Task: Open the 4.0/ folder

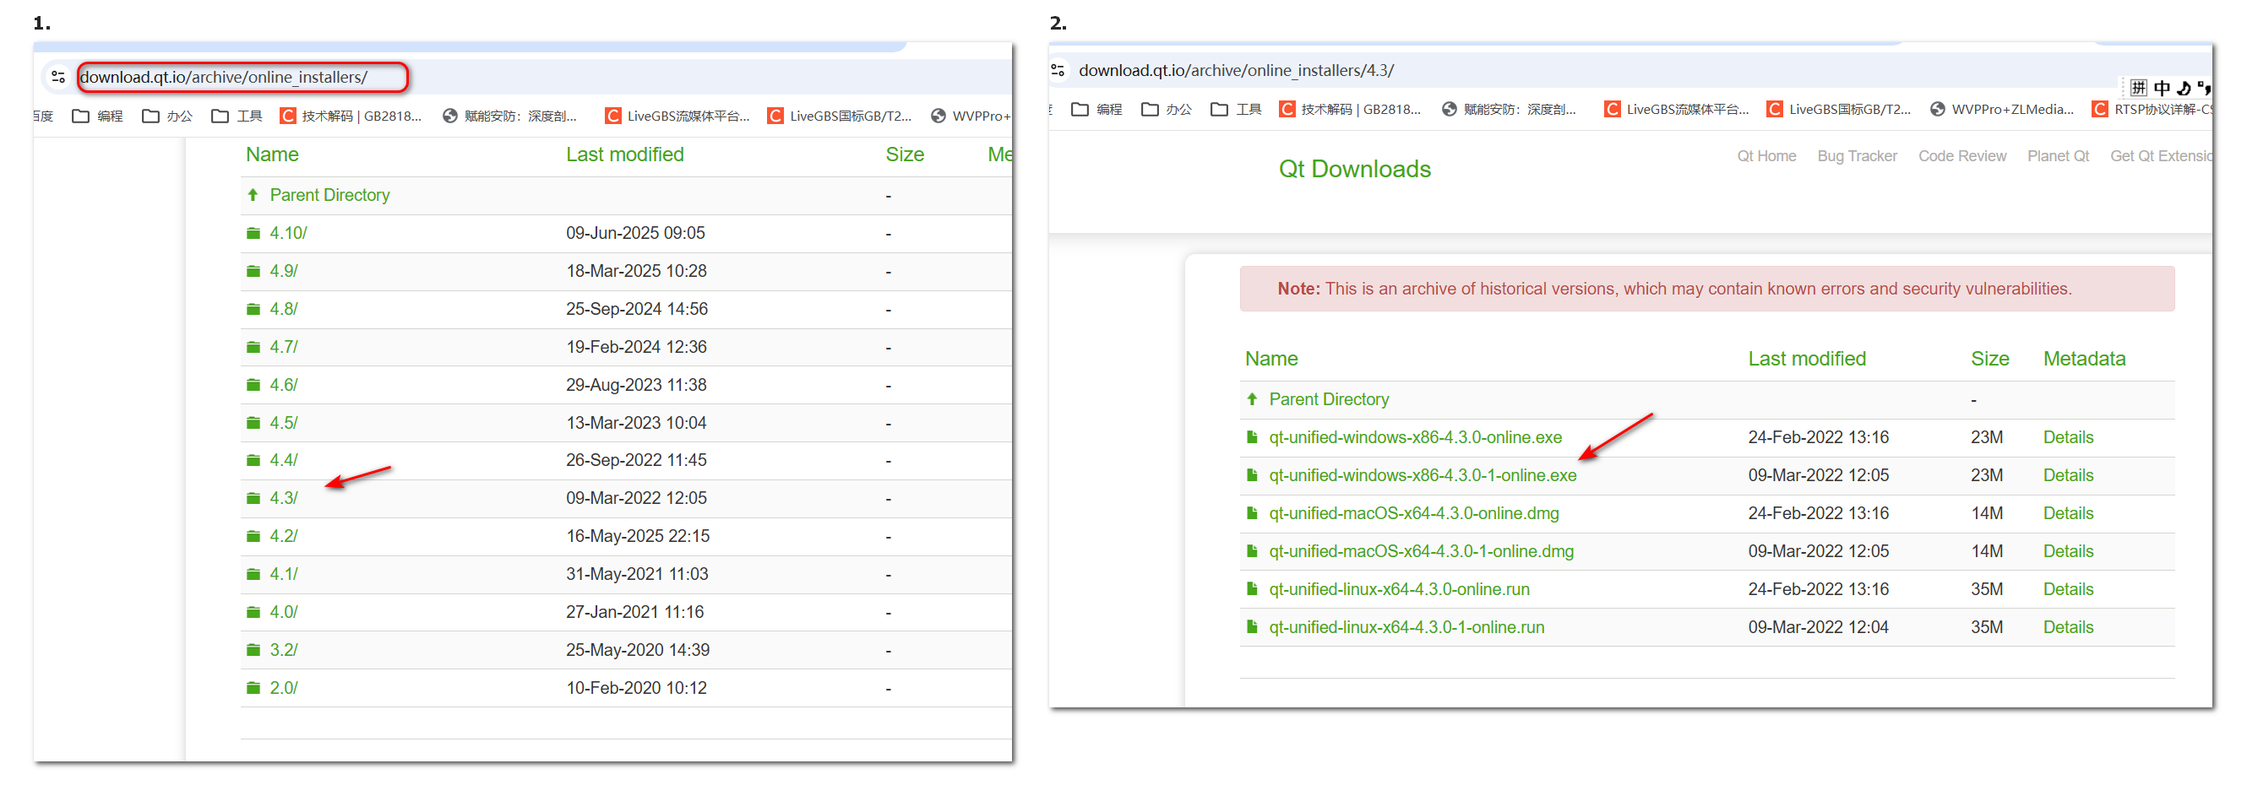Action: click(284, 612)
